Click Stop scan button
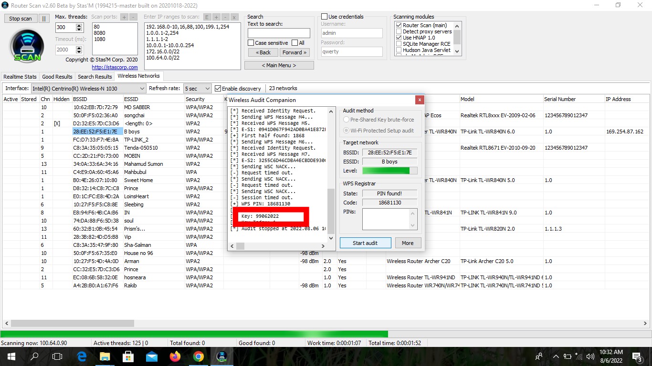Image resolution: width=652 pixels, height=366 pixels. point(21,19)
